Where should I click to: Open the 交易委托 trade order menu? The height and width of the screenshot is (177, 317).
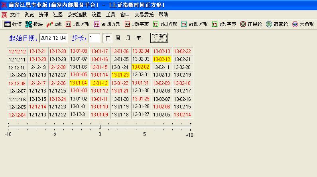[x=144, y=14]
